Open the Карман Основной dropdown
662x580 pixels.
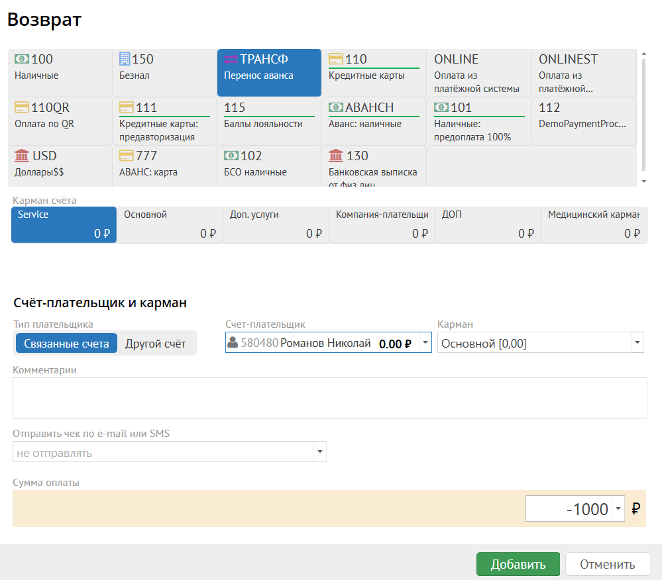(x=637, y=343)
